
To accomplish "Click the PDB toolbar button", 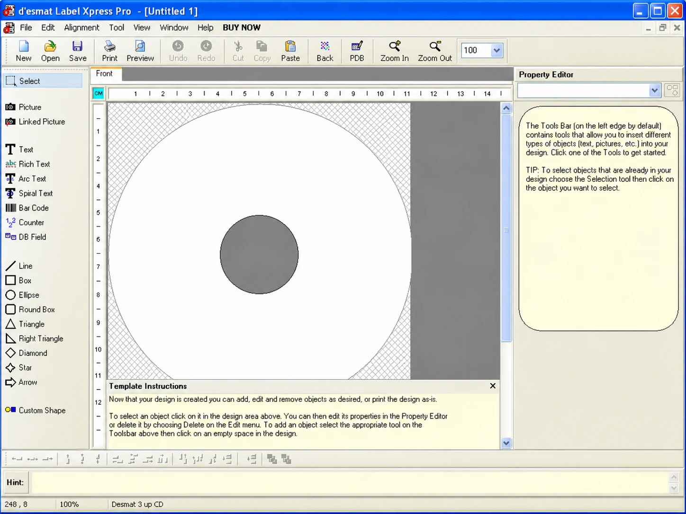I will coord(357,51).
